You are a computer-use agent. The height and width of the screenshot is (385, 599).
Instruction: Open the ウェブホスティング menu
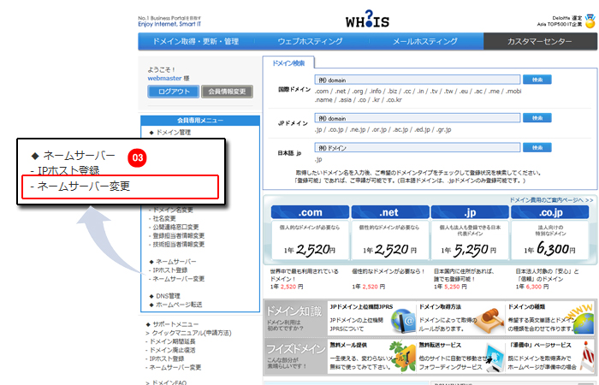[x=310, y=41]
